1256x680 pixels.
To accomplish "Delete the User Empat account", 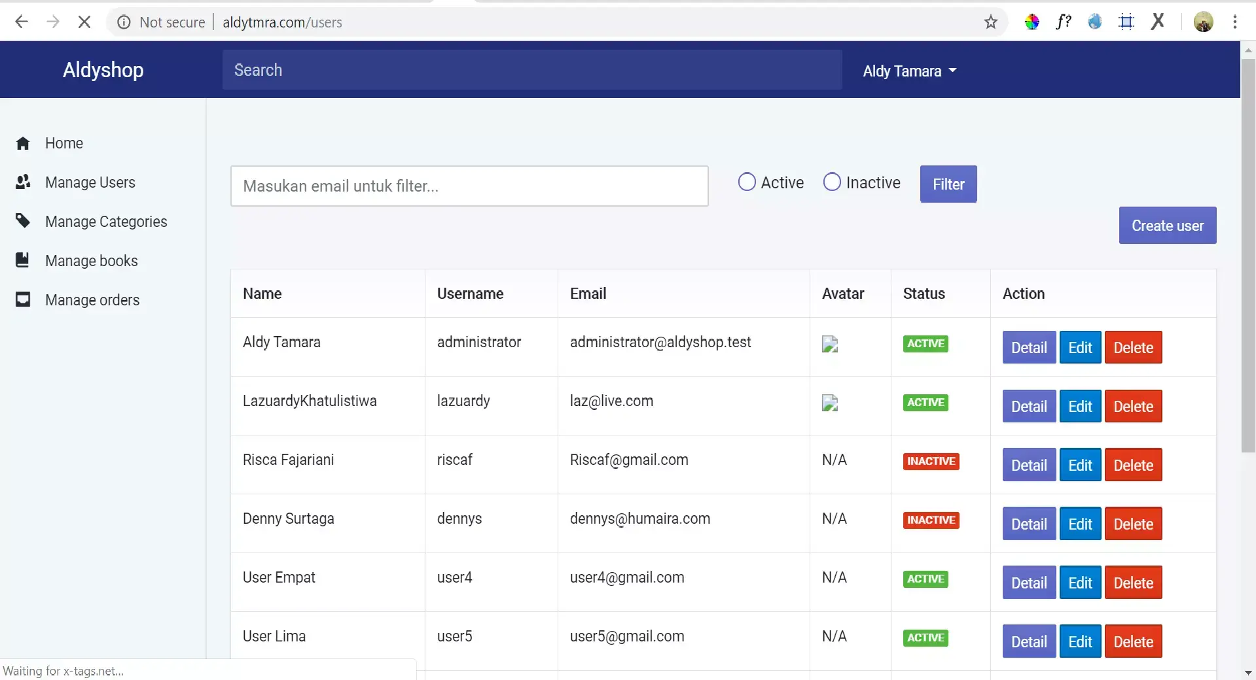I will pos(1133,583).
